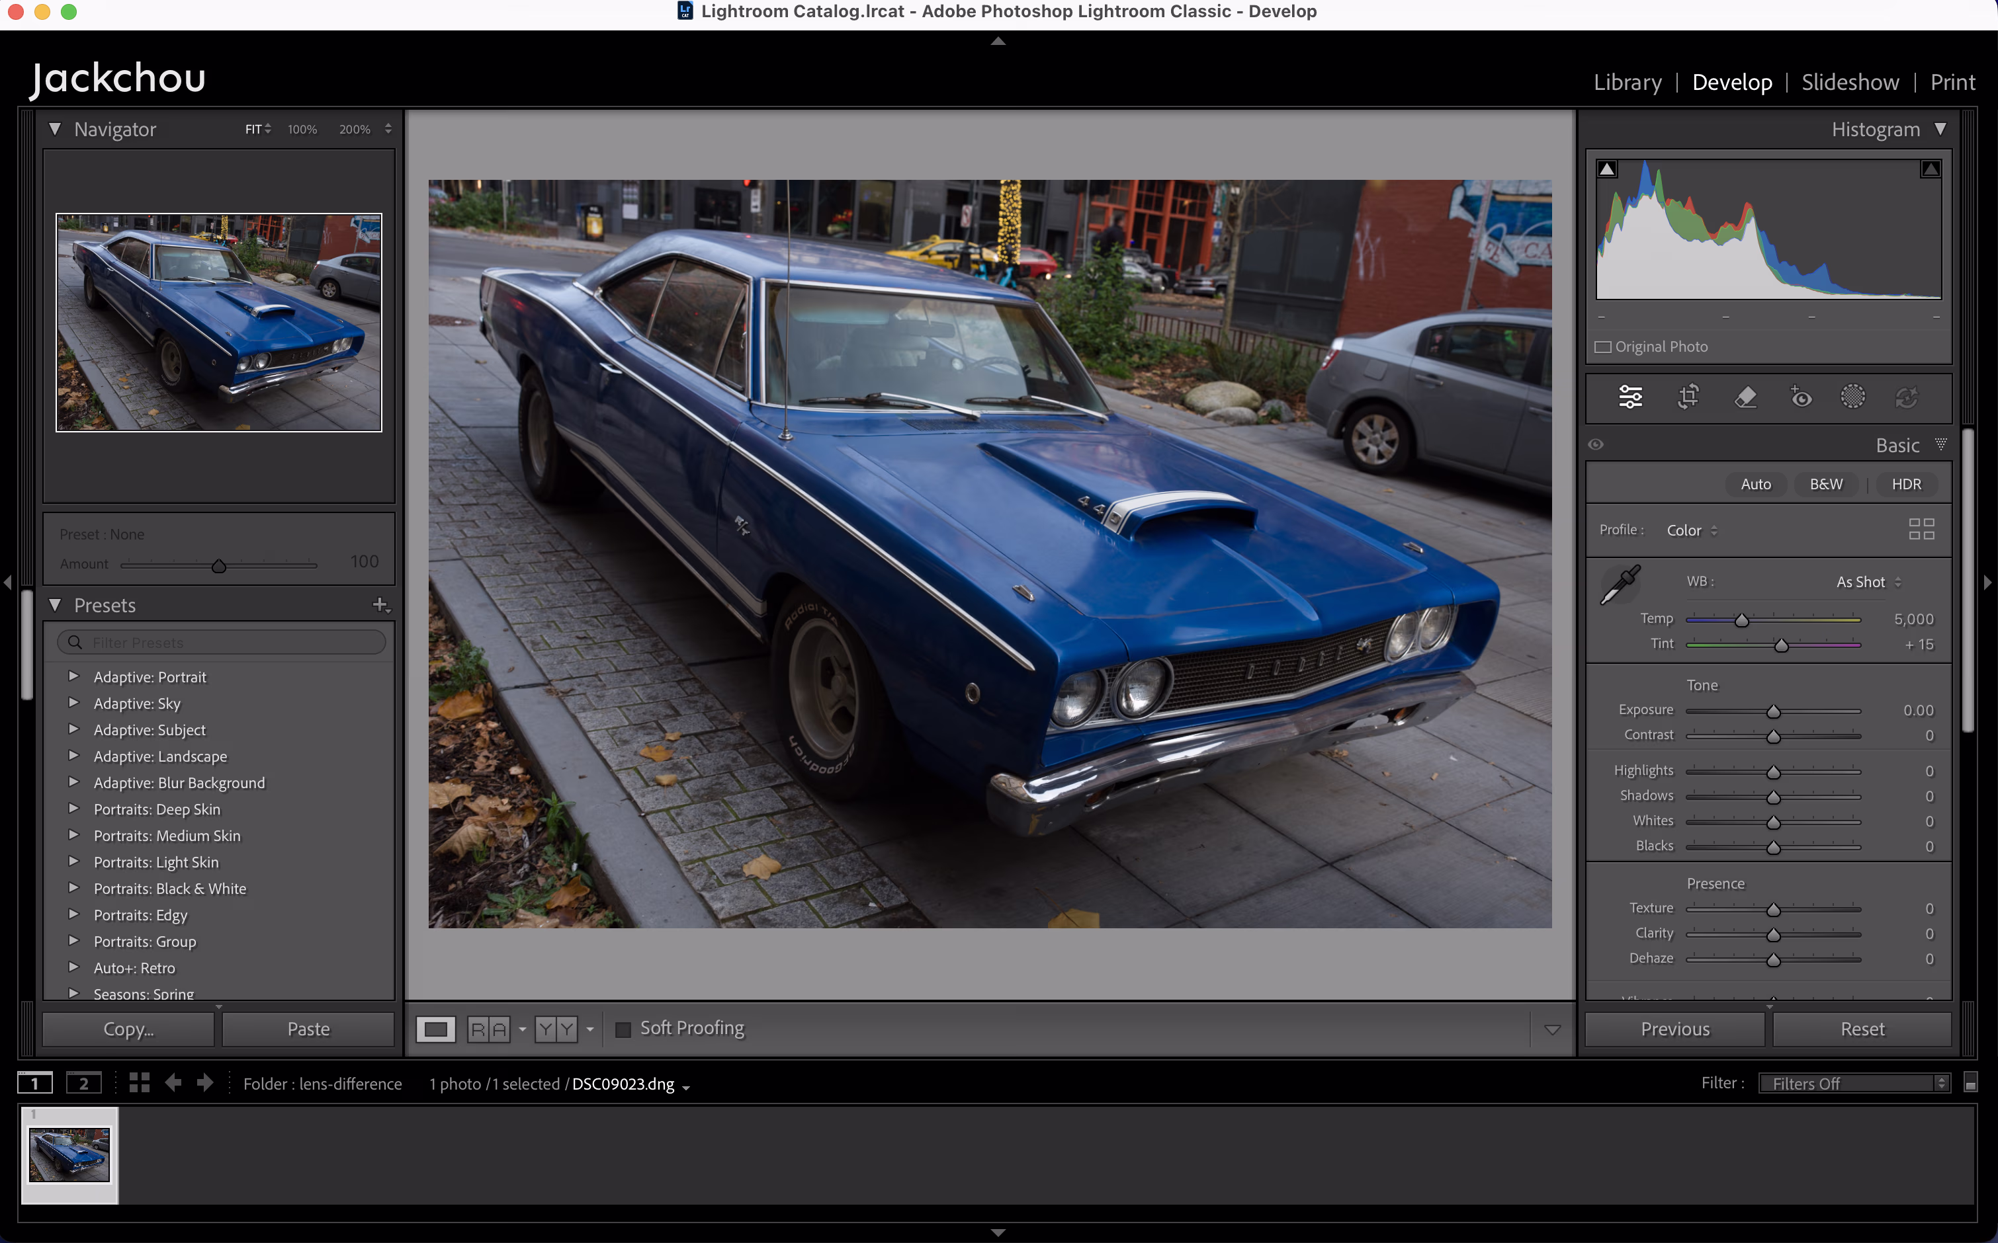The height and width of the screenshot is (1243, 1998).
Task: Select the Healing eraser tool icon
Action: tap(1745, 397)
